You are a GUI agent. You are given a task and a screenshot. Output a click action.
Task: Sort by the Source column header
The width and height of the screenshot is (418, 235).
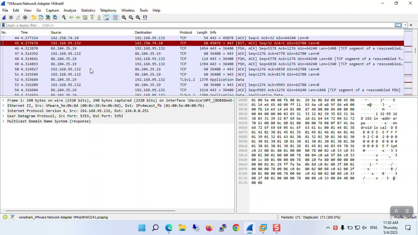[91, 32]
